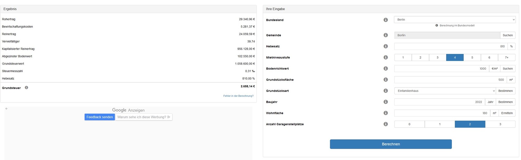Click Feedback senden in the ad area
The height and width of the screenshot is (160, 521).
pyautogui.click(x=100, y=117)
